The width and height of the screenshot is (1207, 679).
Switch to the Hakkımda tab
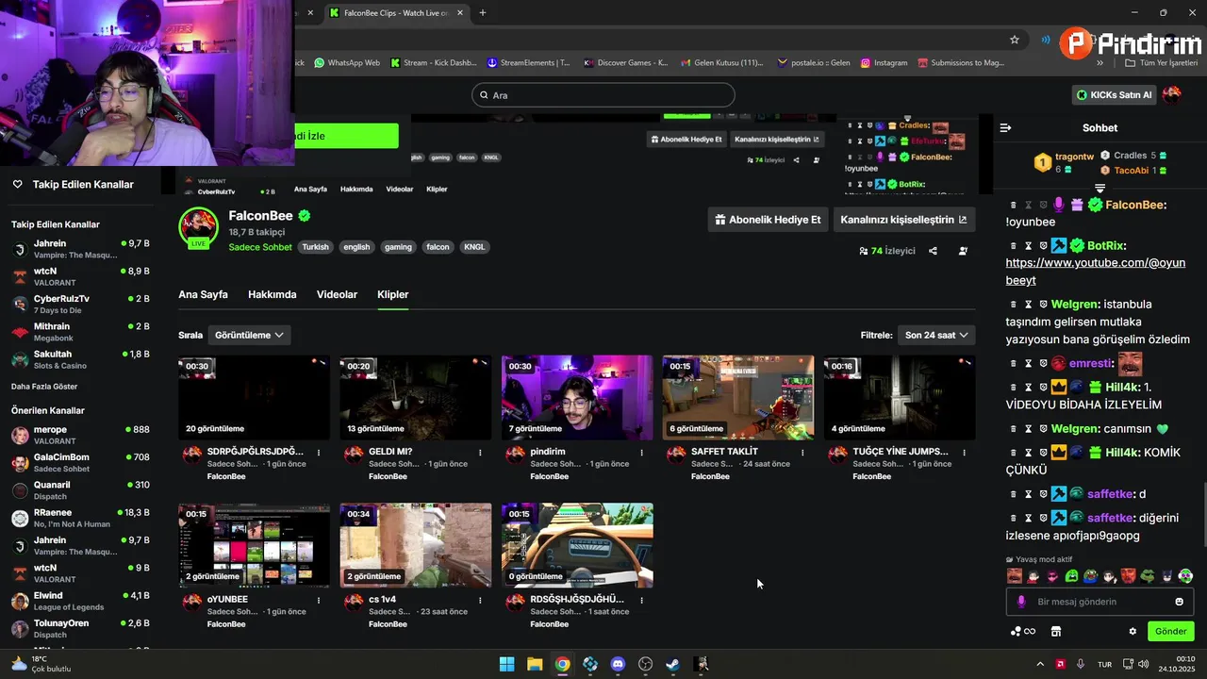pyautogui.click(x=273, y=294)
